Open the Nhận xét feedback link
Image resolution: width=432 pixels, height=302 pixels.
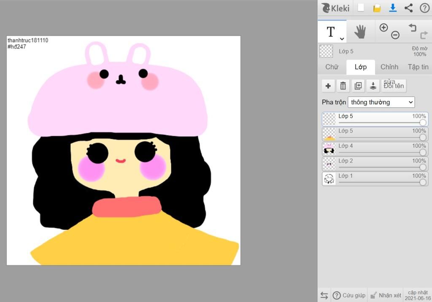[x=386, y=295]
